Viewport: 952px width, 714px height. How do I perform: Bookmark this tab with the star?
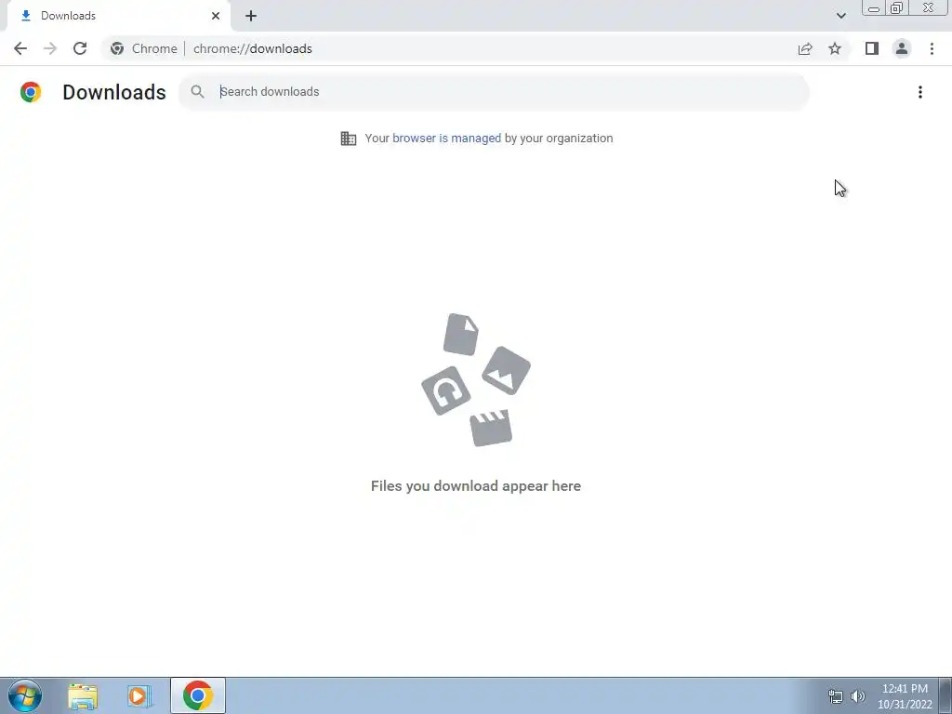pos(835,48)
